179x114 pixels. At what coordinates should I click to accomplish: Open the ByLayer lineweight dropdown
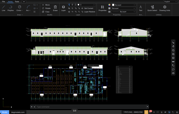134,8
